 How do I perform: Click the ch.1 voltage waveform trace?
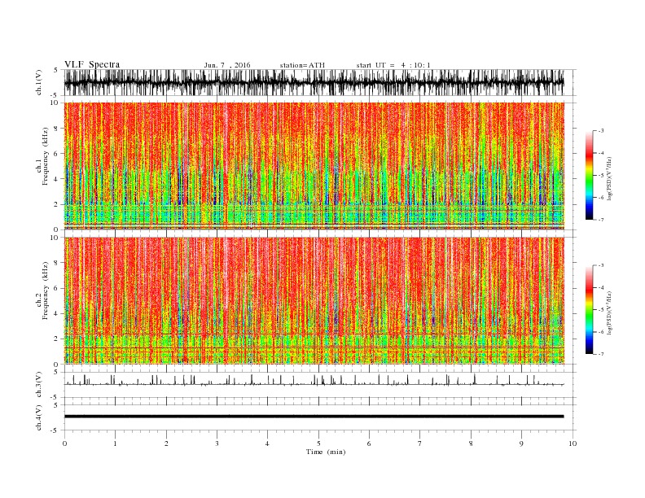point(314,82)
